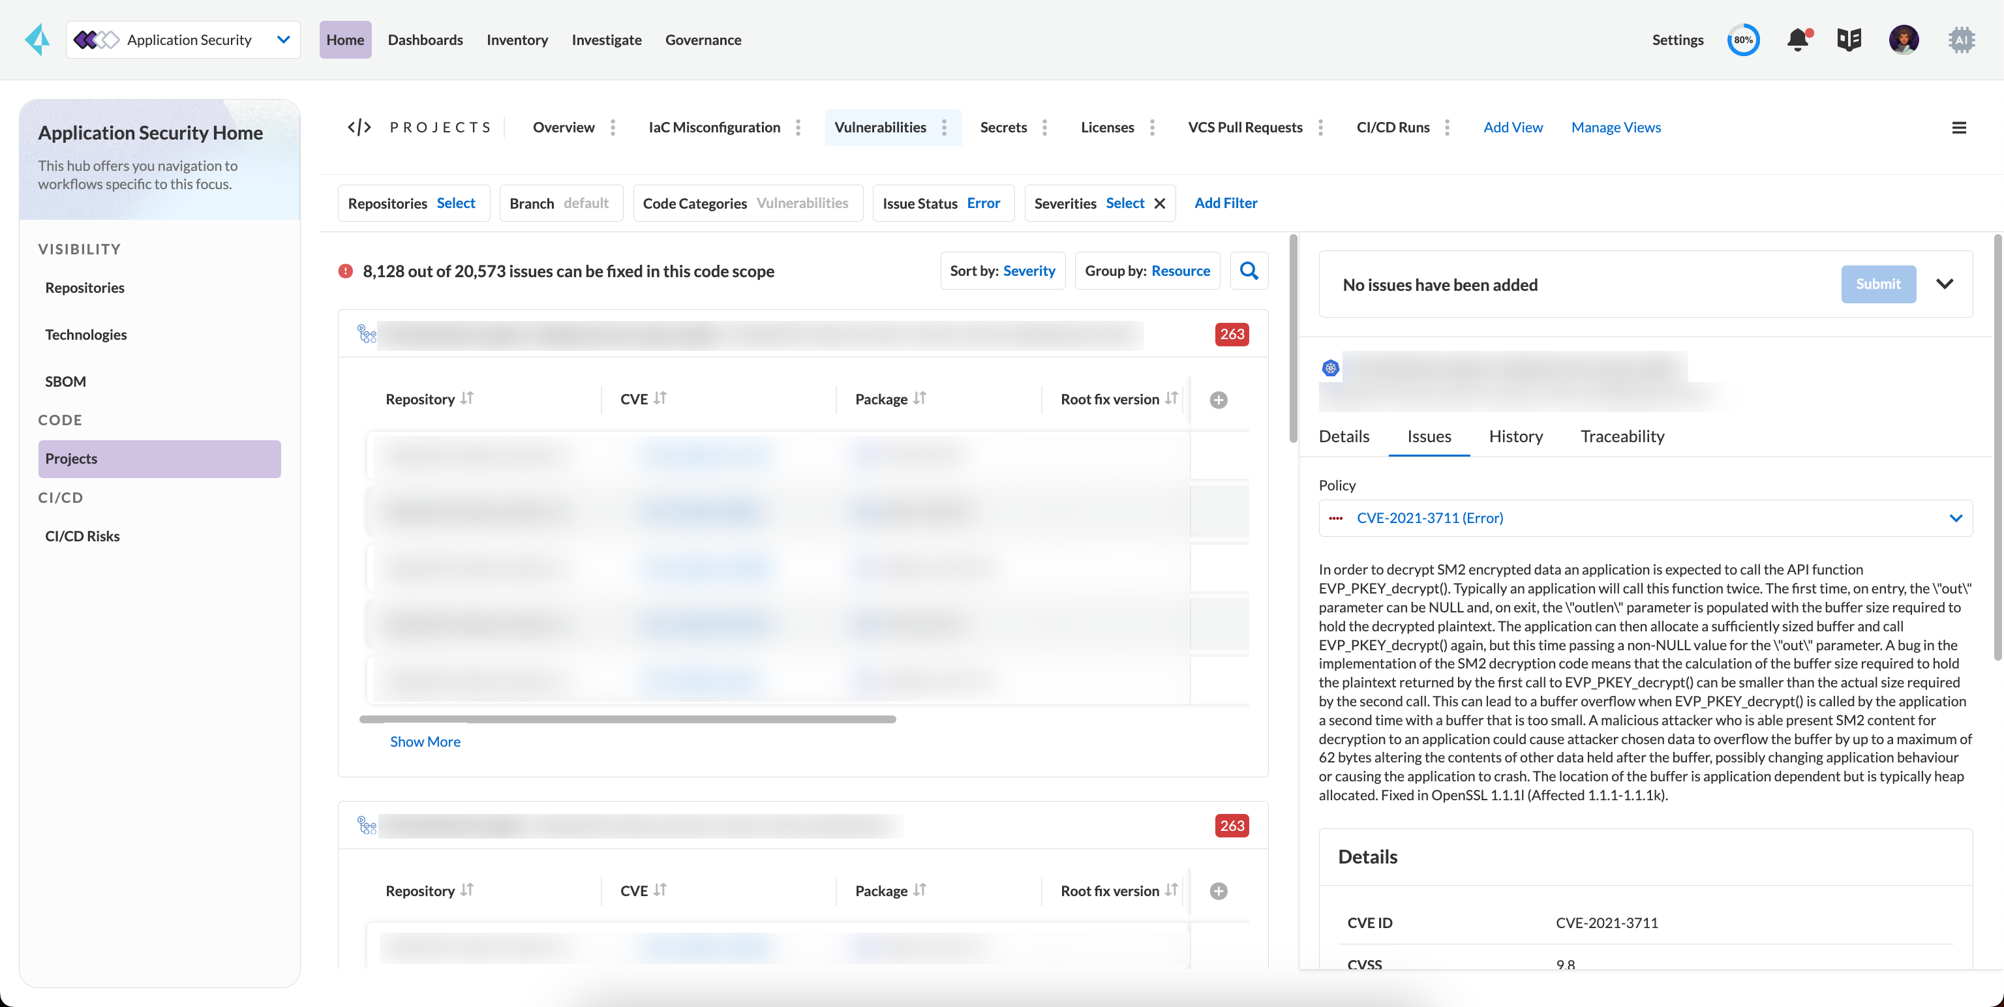Sort second table by CVE

coord(660,890)
